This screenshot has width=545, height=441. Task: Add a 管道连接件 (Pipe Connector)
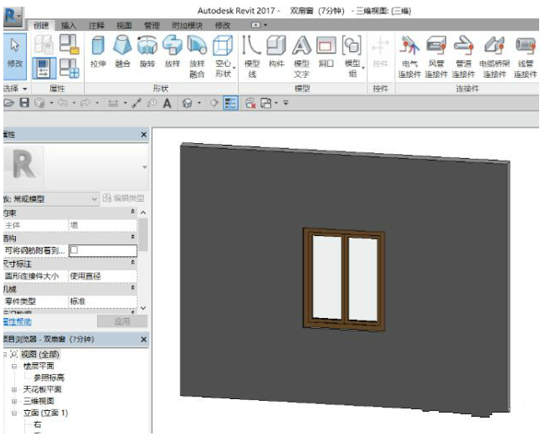(x=463, y=57)
